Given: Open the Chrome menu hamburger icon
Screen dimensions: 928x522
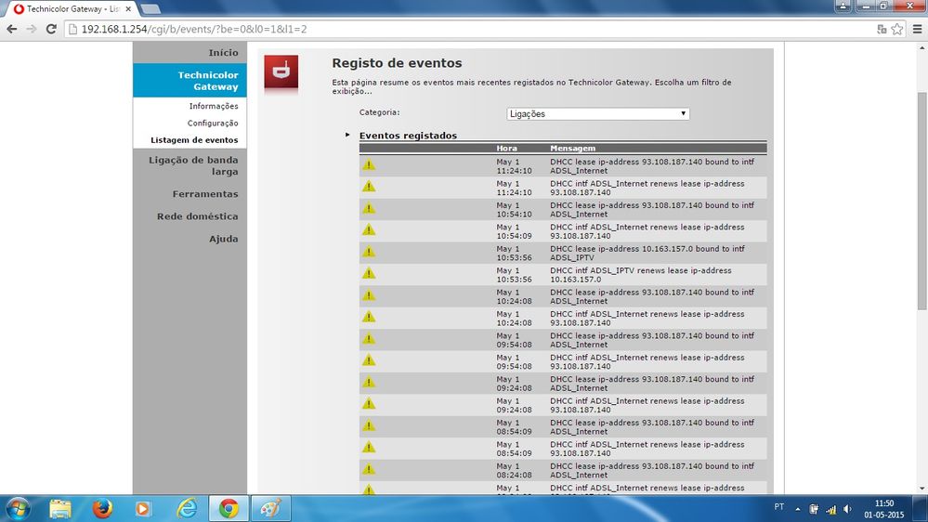Looking at the screenshot, I should coord(918,29).
